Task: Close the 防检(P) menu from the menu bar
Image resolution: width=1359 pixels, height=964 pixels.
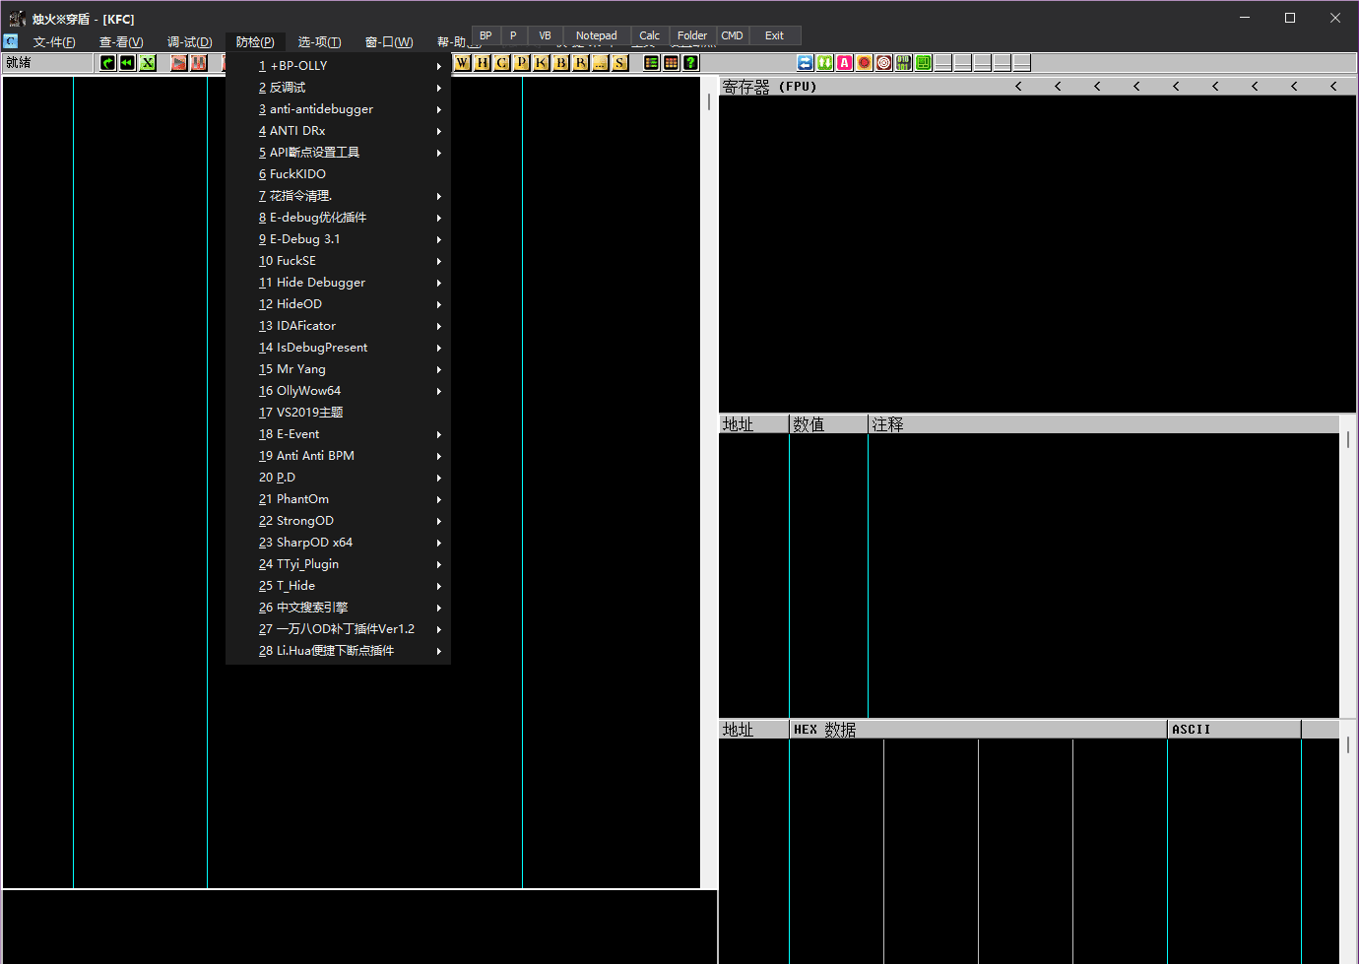Action: 255,42
